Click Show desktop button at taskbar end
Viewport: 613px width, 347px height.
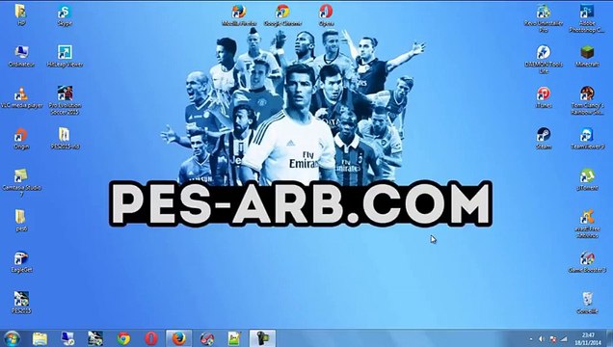[x=609, y=338]
